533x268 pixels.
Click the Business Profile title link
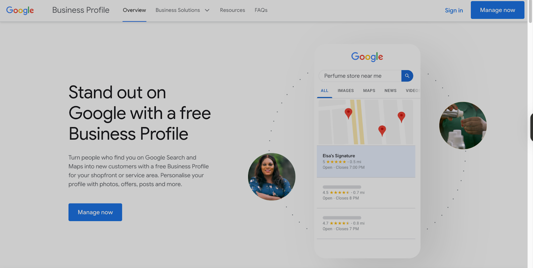(x=81, y=10)
